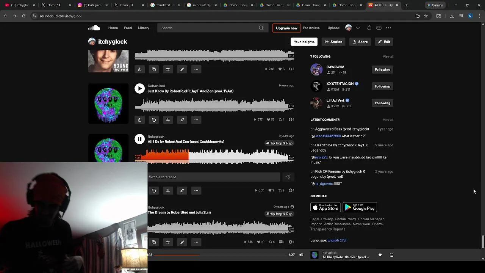Share the Just Know track
Image resolution: width=485 pixels, height=273 pixels.
coord(139,120)
